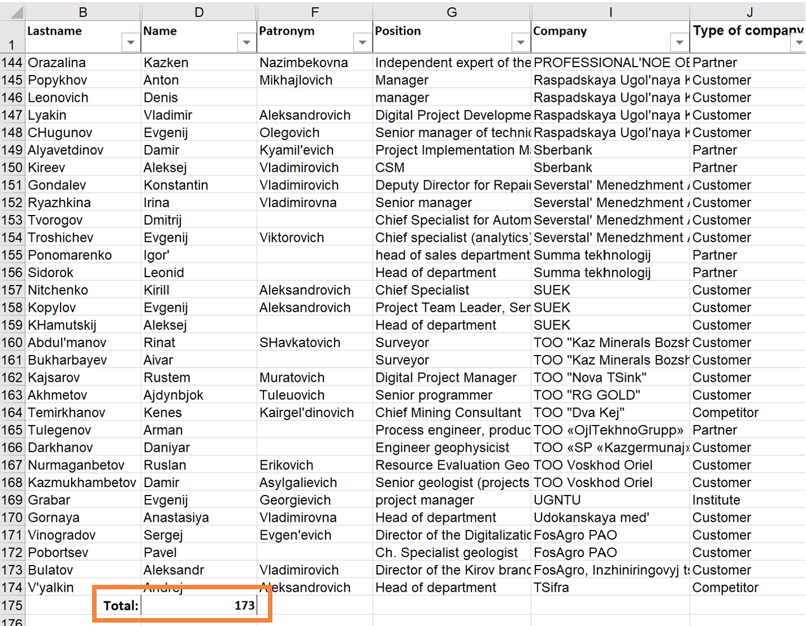Click the Igor' name cell

point(199,255)
